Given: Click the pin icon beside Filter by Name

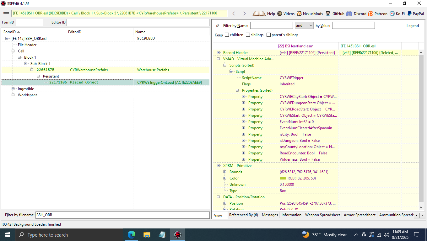Looking at the screenshot, I should (x=218, y=26).
